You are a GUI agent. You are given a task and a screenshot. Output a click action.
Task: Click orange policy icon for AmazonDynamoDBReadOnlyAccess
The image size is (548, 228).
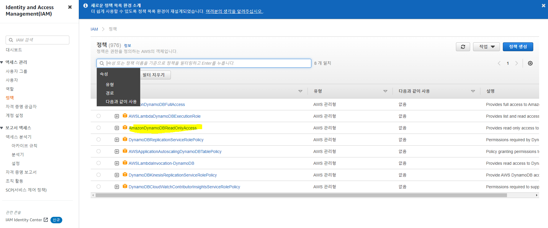point(125,127)
